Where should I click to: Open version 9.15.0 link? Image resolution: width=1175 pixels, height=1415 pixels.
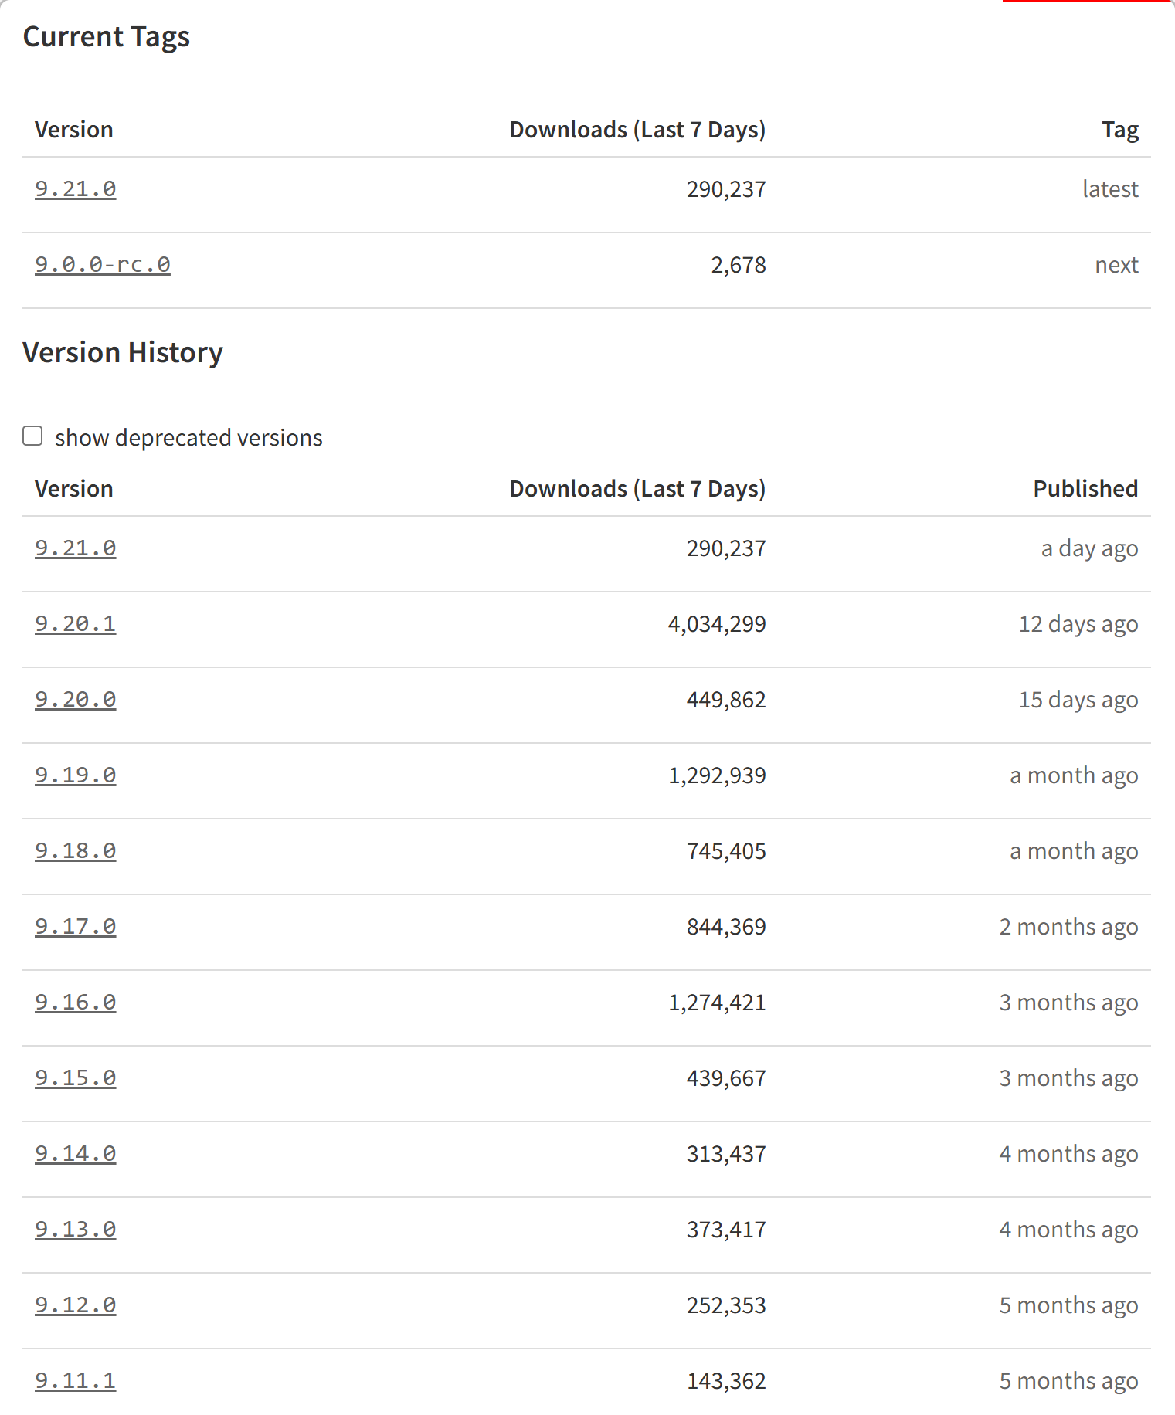[x=76, y=1078]
